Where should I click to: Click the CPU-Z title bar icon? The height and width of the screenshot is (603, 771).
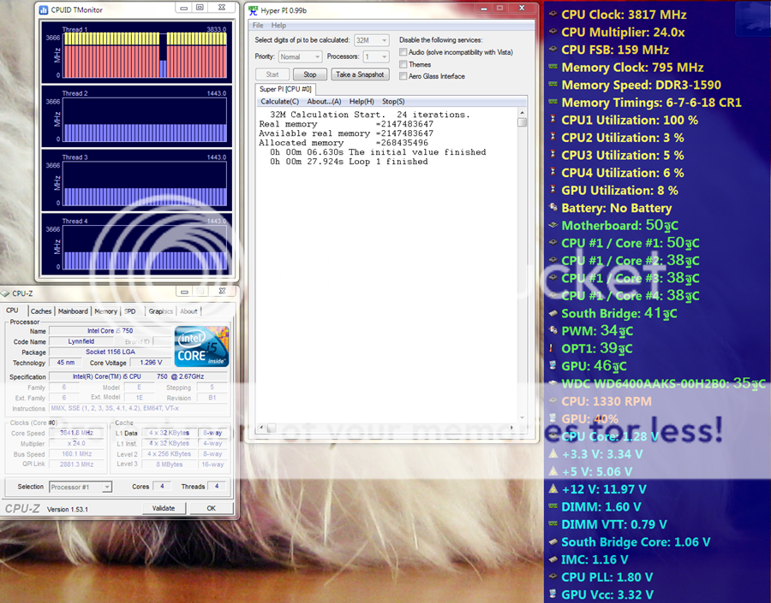[x=6, y=293]
